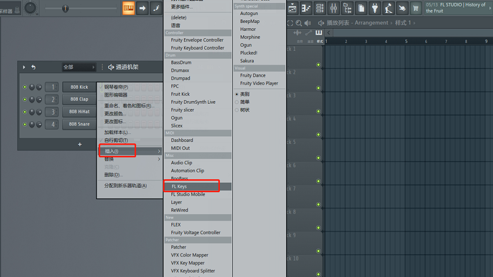Image resolution: width=493 pixels, height=277 pixels.
Task: Click the channel rack speaker icon
Action: pyautogui.click(x=111, y=67)
